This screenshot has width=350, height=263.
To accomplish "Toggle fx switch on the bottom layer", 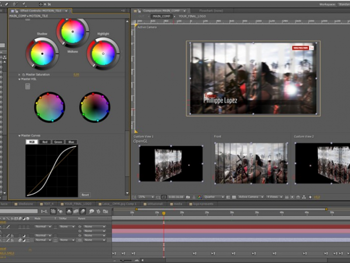I will [x=12, y=240].
